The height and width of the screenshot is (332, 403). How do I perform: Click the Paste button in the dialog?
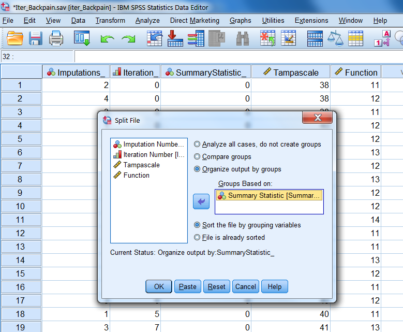point(187,286)
